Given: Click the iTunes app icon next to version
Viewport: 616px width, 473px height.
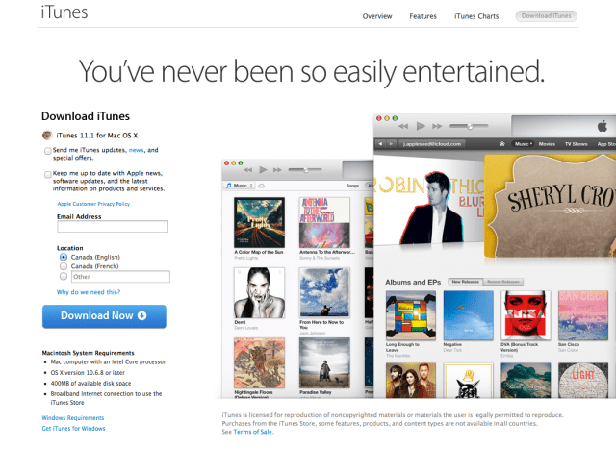Looking at the screenshot, I should pyautogui.click(x=47, y=135).
